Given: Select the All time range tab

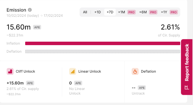Looking at the screenshot, I should pyautogui.click(x=85, y=12).
